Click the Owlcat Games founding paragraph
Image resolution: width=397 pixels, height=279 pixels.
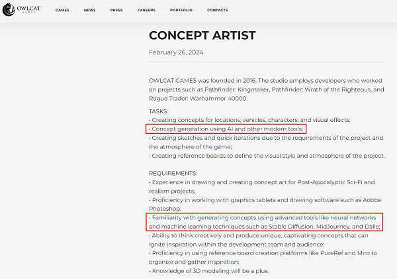tap(265, 89)
